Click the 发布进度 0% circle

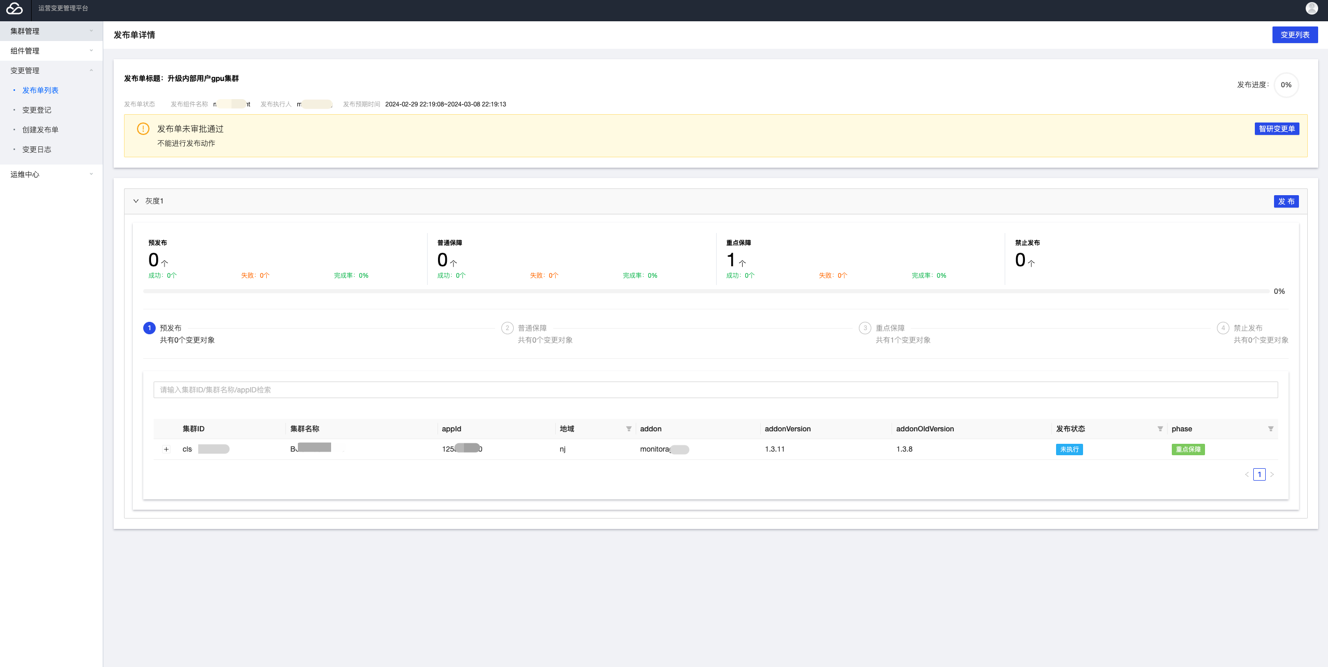[x=1285, y=85]
